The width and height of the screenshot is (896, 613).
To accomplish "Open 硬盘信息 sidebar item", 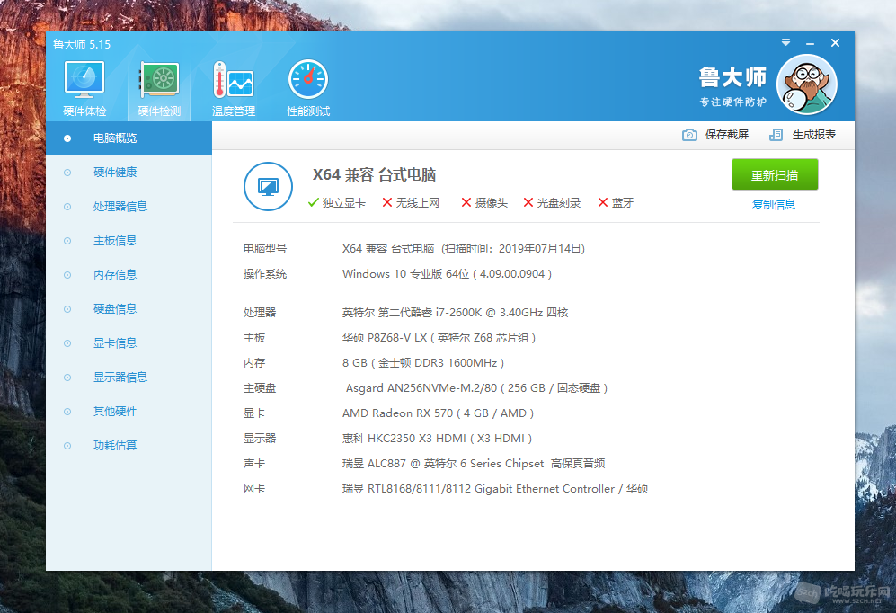I will [x=129, y=309].
